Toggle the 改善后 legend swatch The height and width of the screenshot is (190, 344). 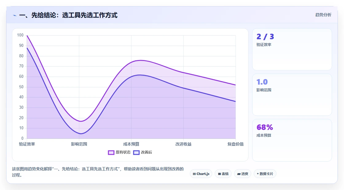136,152
